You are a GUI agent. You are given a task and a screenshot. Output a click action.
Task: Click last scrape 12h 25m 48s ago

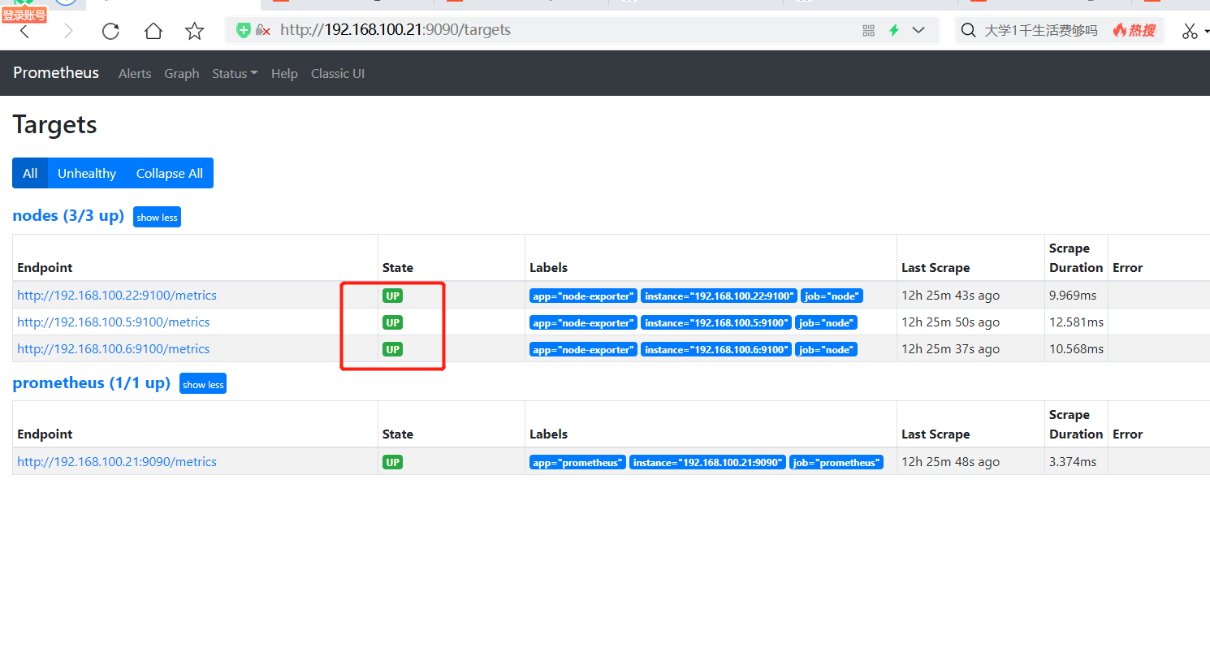pos(950,462)
